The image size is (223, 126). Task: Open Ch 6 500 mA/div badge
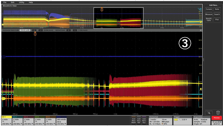pyautogui.click(x=62, y=120)
